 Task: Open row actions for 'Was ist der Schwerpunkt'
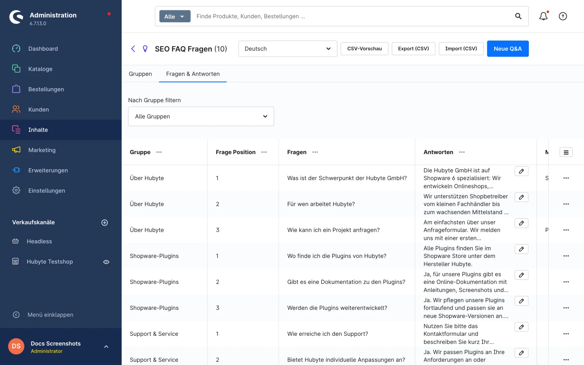[566, 178]
